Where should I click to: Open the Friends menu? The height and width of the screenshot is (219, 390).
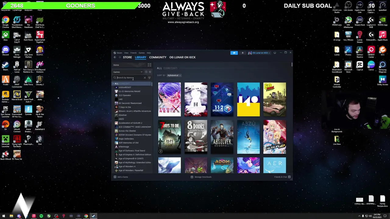click(x=133, y=53)
